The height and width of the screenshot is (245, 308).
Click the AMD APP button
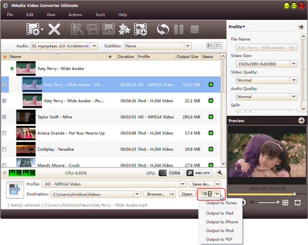[199, 173]
